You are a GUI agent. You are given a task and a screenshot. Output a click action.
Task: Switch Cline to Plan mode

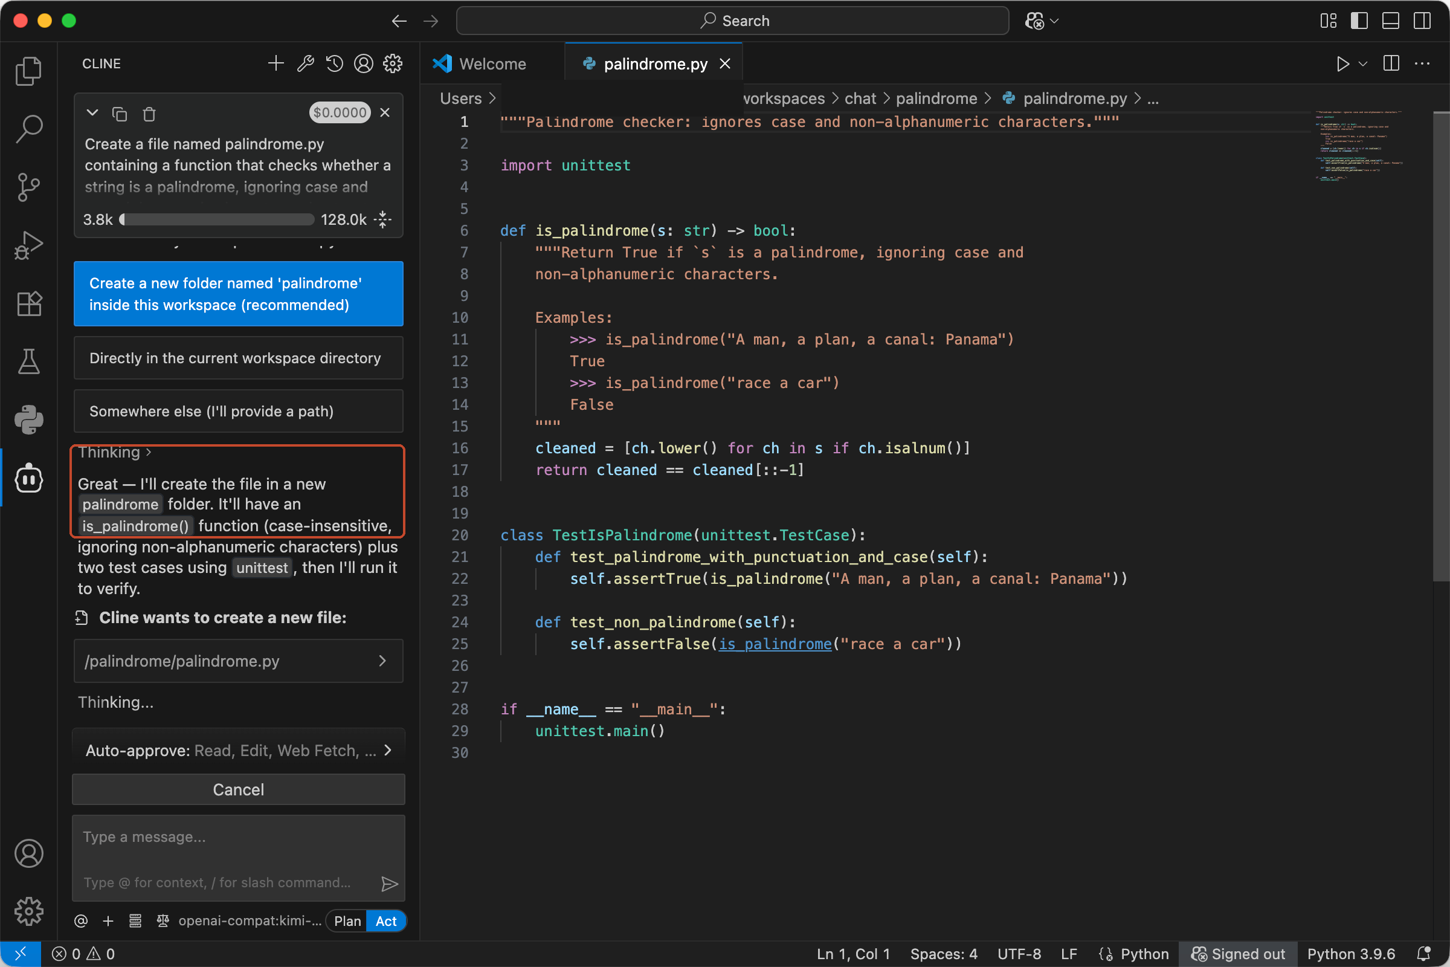click(347, 920)
